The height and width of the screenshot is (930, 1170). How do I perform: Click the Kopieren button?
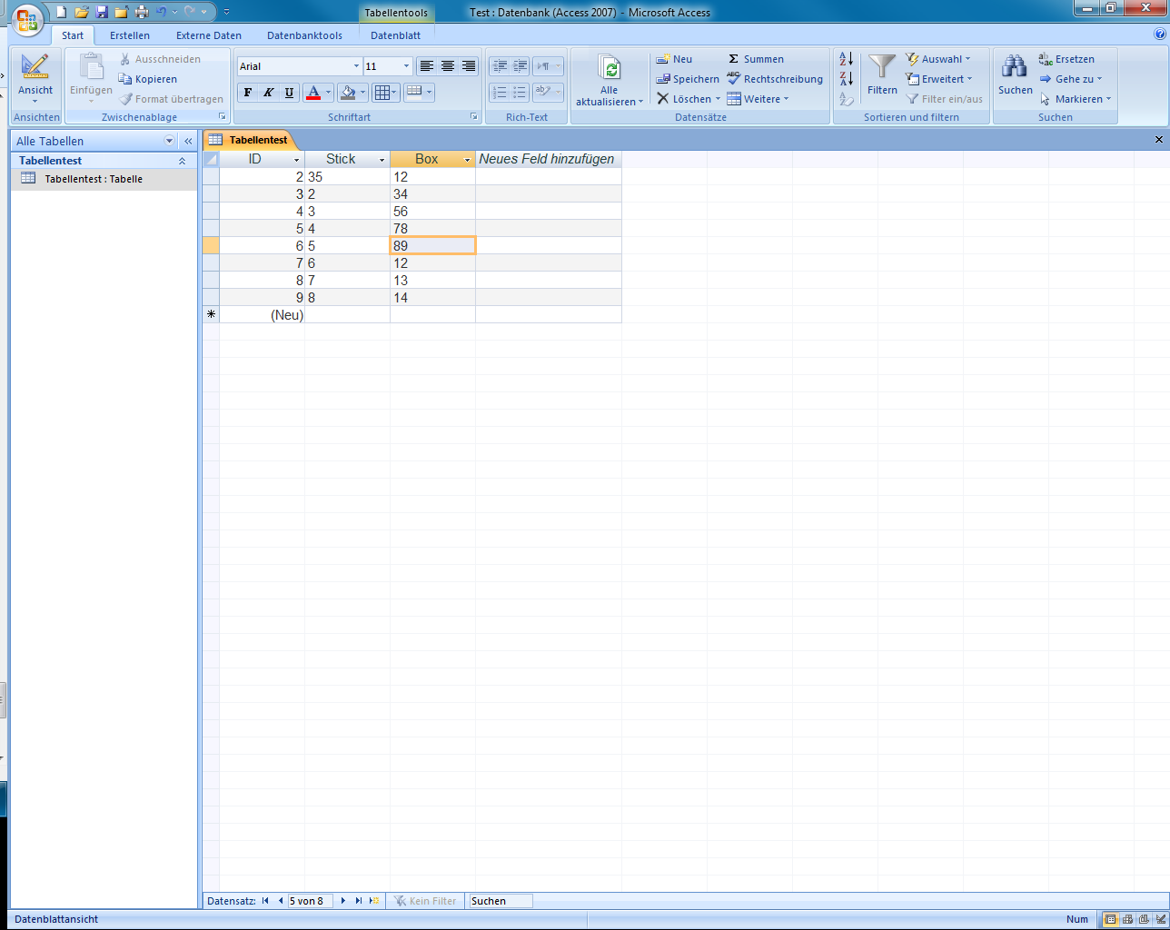(148, 79)
